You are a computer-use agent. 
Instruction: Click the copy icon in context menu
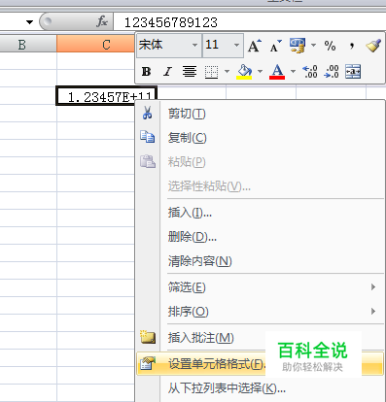(x=148, y=137)
